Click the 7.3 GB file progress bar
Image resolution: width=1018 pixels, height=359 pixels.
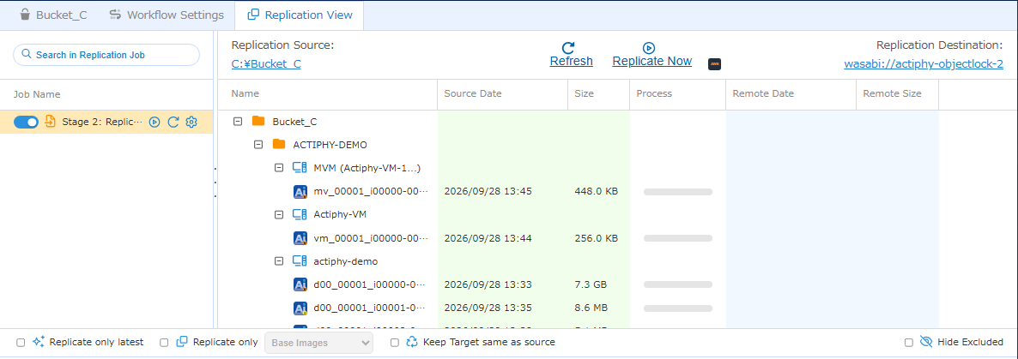coord(678,284)
